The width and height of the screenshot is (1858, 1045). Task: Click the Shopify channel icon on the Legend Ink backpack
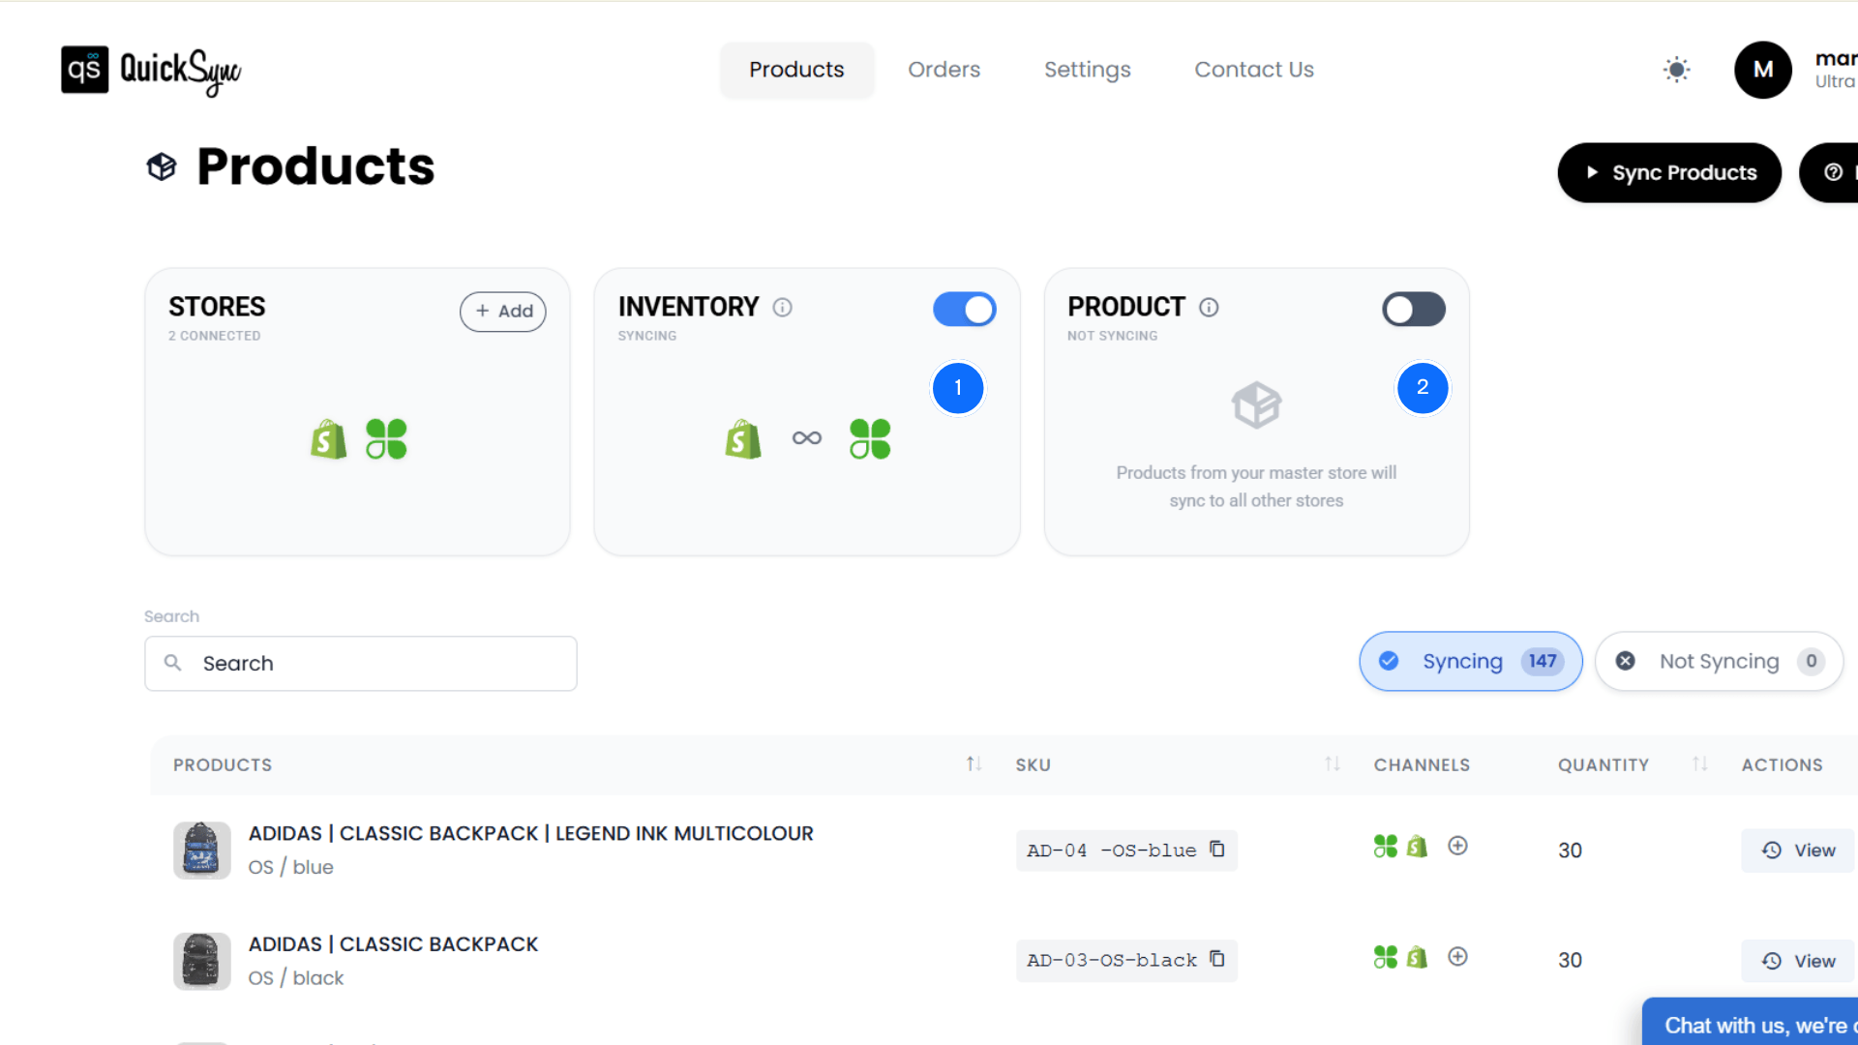click(1417, 846)
